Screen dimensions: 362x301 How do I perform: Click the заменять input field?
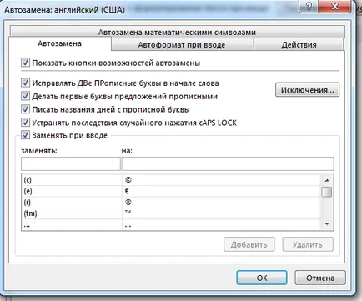pyautogui.click(x=71, y=163)
